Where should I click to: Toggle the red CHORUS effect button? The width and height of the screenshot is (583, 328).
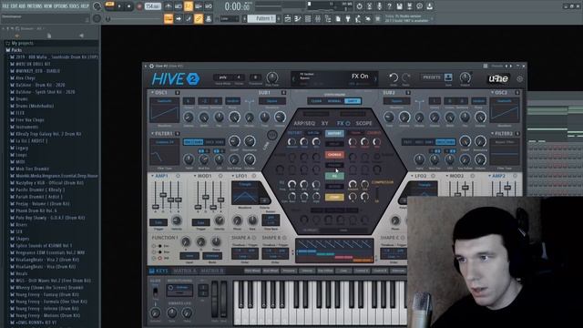coord(334,154)
